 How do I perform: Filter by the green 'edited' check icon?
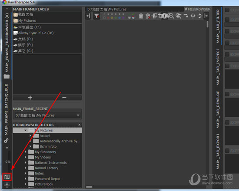(133, 14)
